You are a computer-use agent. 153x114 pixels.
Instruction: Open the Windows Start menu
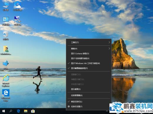(x=4, y=111)
